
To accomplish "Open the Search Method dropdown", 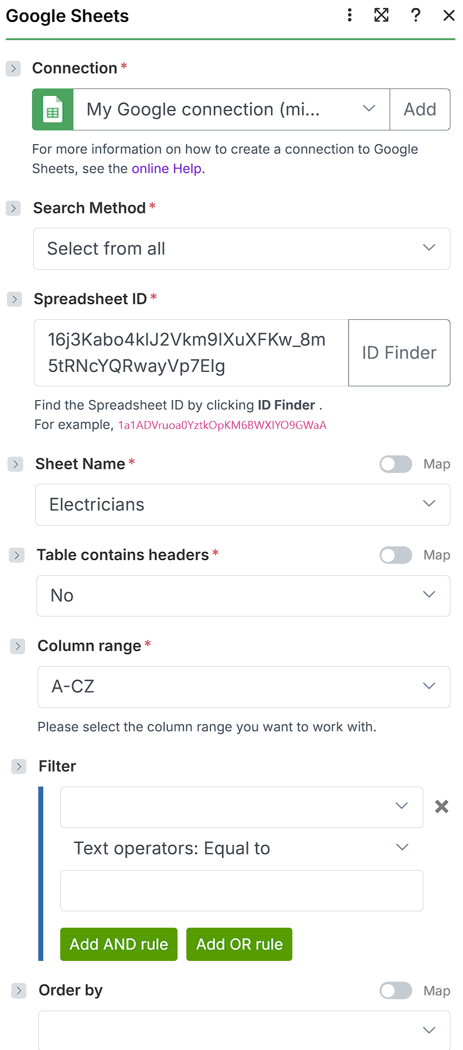I will click(242, 249).
